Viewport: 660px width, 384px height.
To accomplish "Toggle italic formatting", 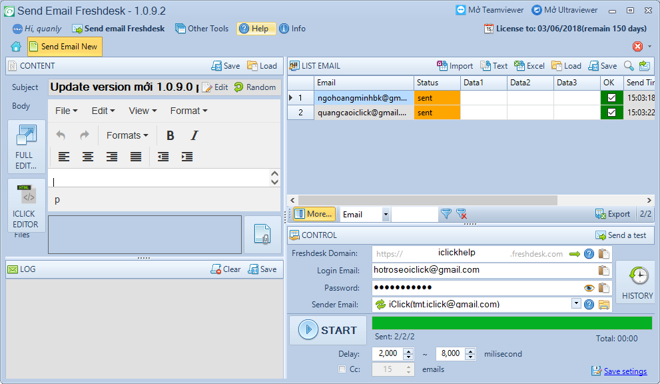I will coord(194,135).
